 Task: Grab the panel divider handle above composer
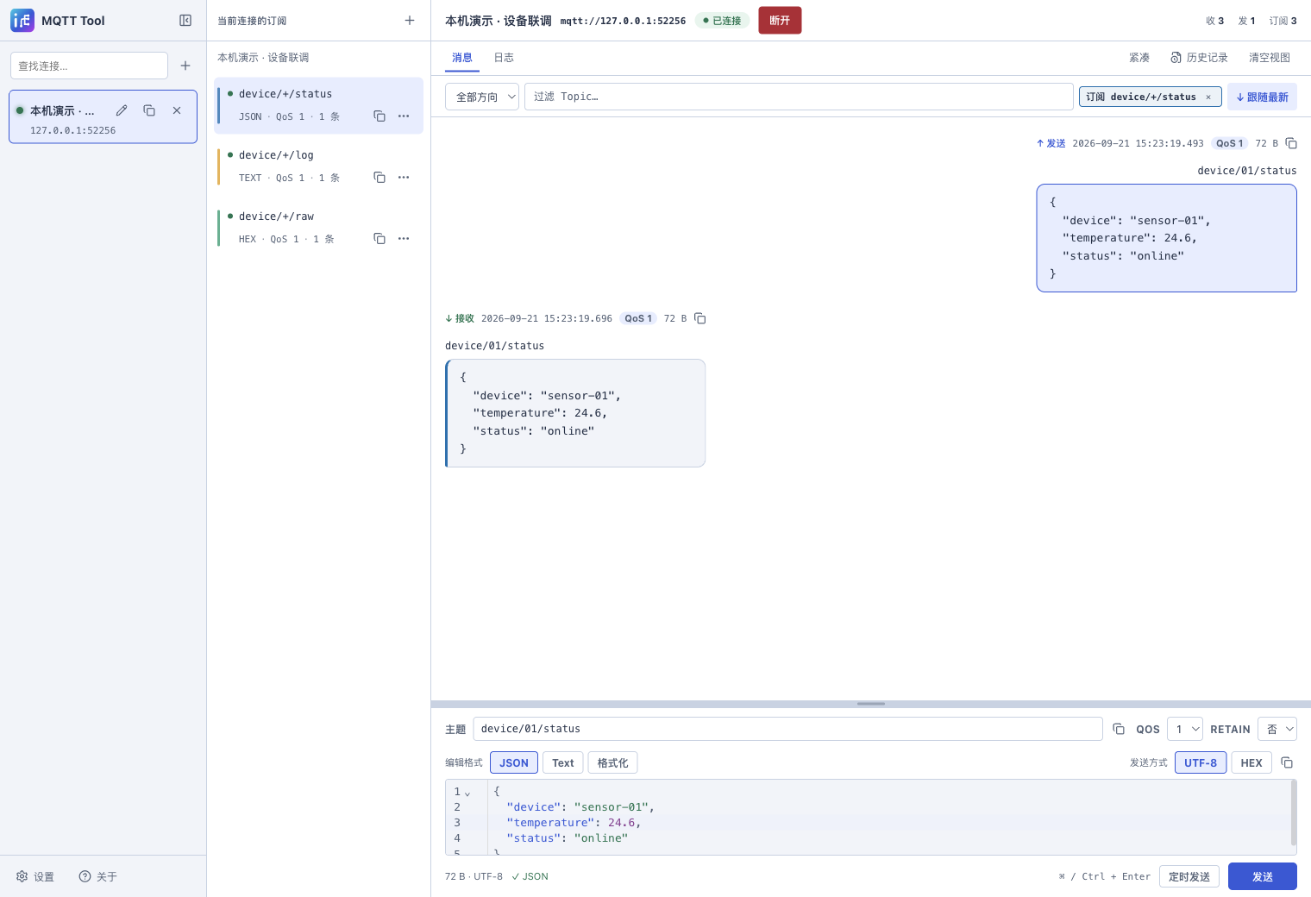(x=871, y=704)
